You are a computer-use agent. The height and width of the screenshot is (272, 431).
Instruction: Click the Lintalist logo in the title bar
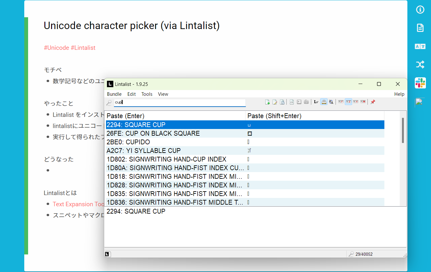click(110, 84)
